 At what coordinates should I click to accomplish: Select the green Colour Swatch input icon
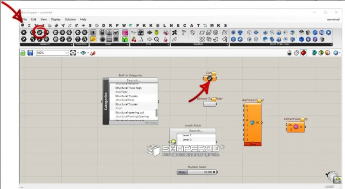125,39
